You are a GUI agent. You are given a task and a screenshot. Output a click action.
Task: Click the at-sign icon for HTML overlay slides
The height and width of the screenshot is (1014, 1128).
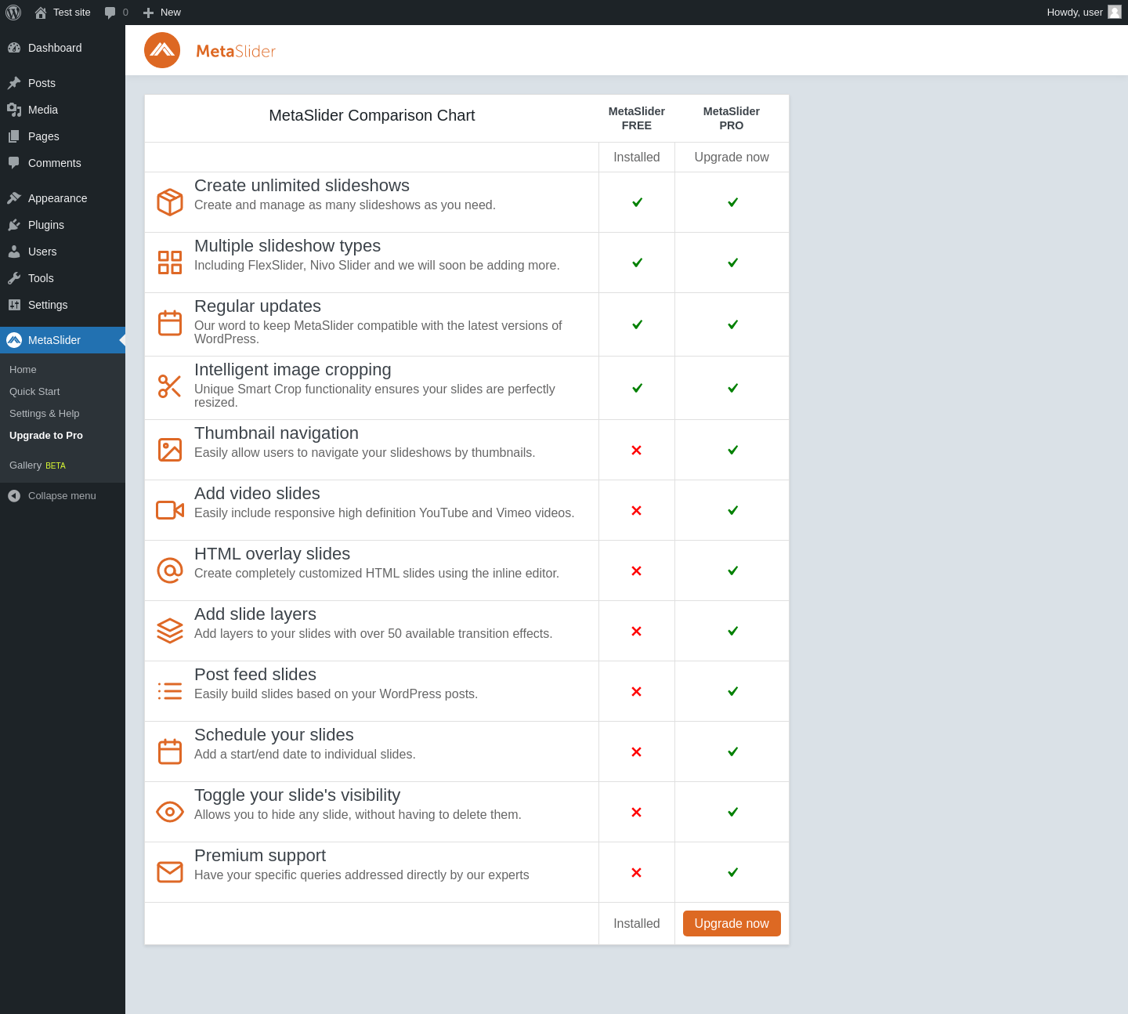[x=170, y=570]
